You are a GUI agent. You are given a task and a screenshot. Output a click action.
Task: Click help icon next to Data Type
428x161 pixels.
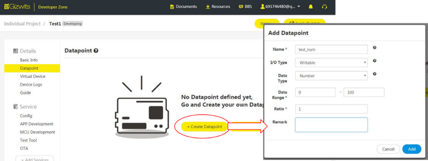(375, 74)
